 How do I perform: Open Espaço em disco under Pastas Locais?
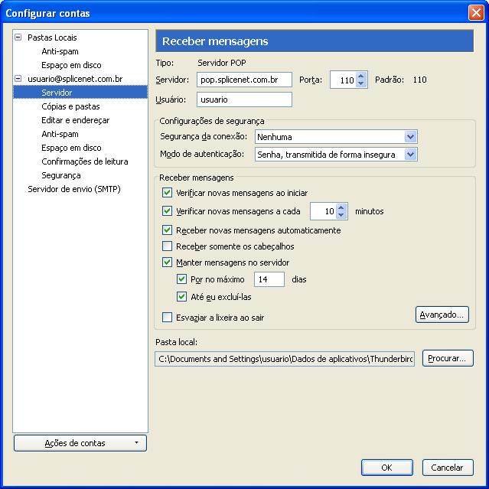(x=71, y=65)
